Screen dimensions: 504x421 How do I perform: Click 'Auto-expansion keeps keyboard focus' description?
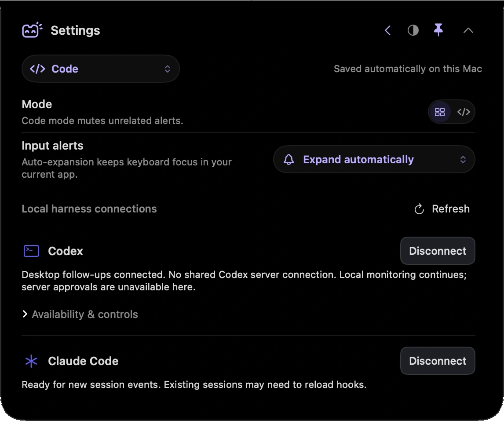(x=126, y=168)
